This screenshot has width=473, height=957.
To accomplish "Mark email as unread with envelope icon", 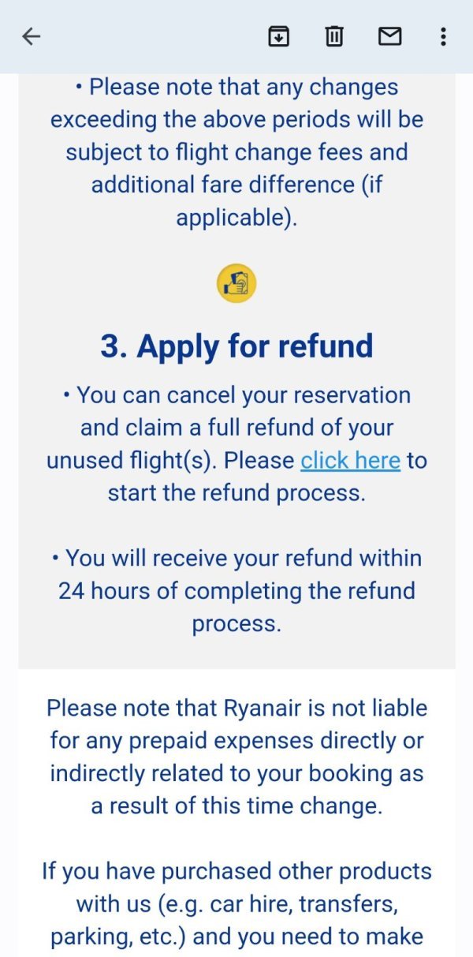I will coord(389,36).
